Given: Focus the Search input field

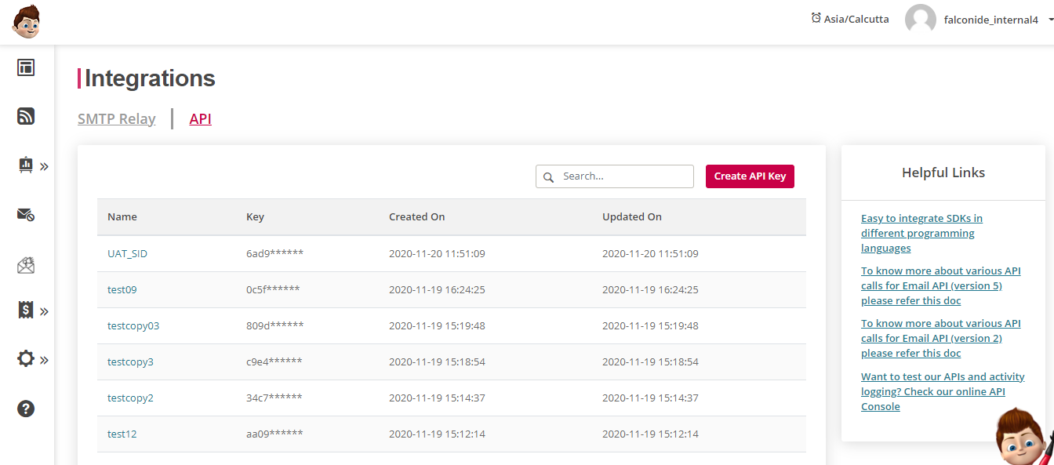Looking at the screenshot, I should click(x=615, y=176).
